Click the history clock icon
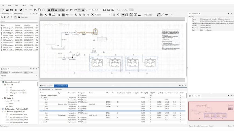This screenshot has height=131, width=234. (67, 10)
